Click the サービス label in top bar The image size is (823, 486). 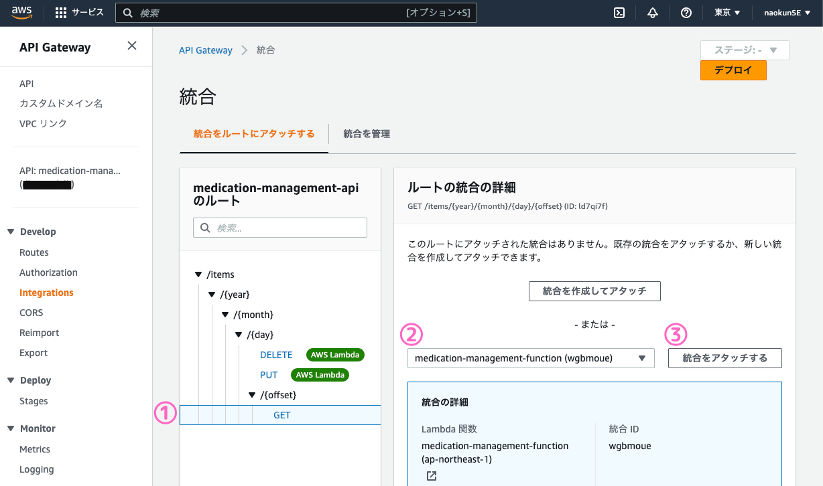tap(88, 13)
